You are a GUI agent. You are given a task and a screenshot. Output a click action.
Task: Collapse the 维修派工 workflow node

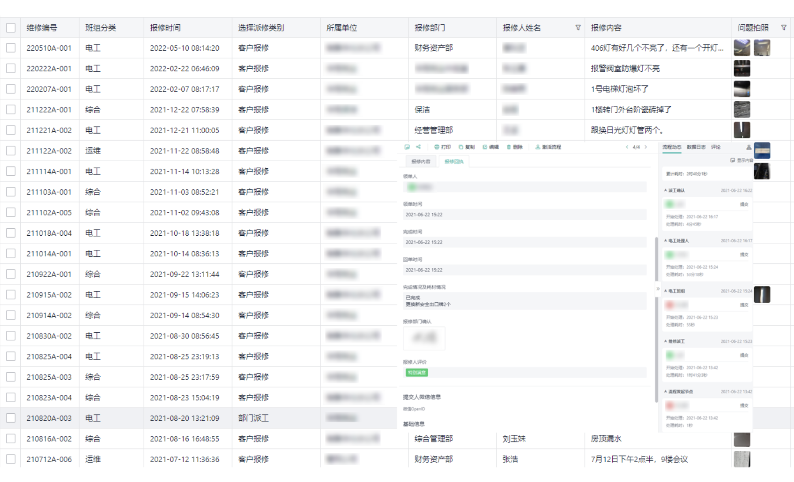pos(666,341)
